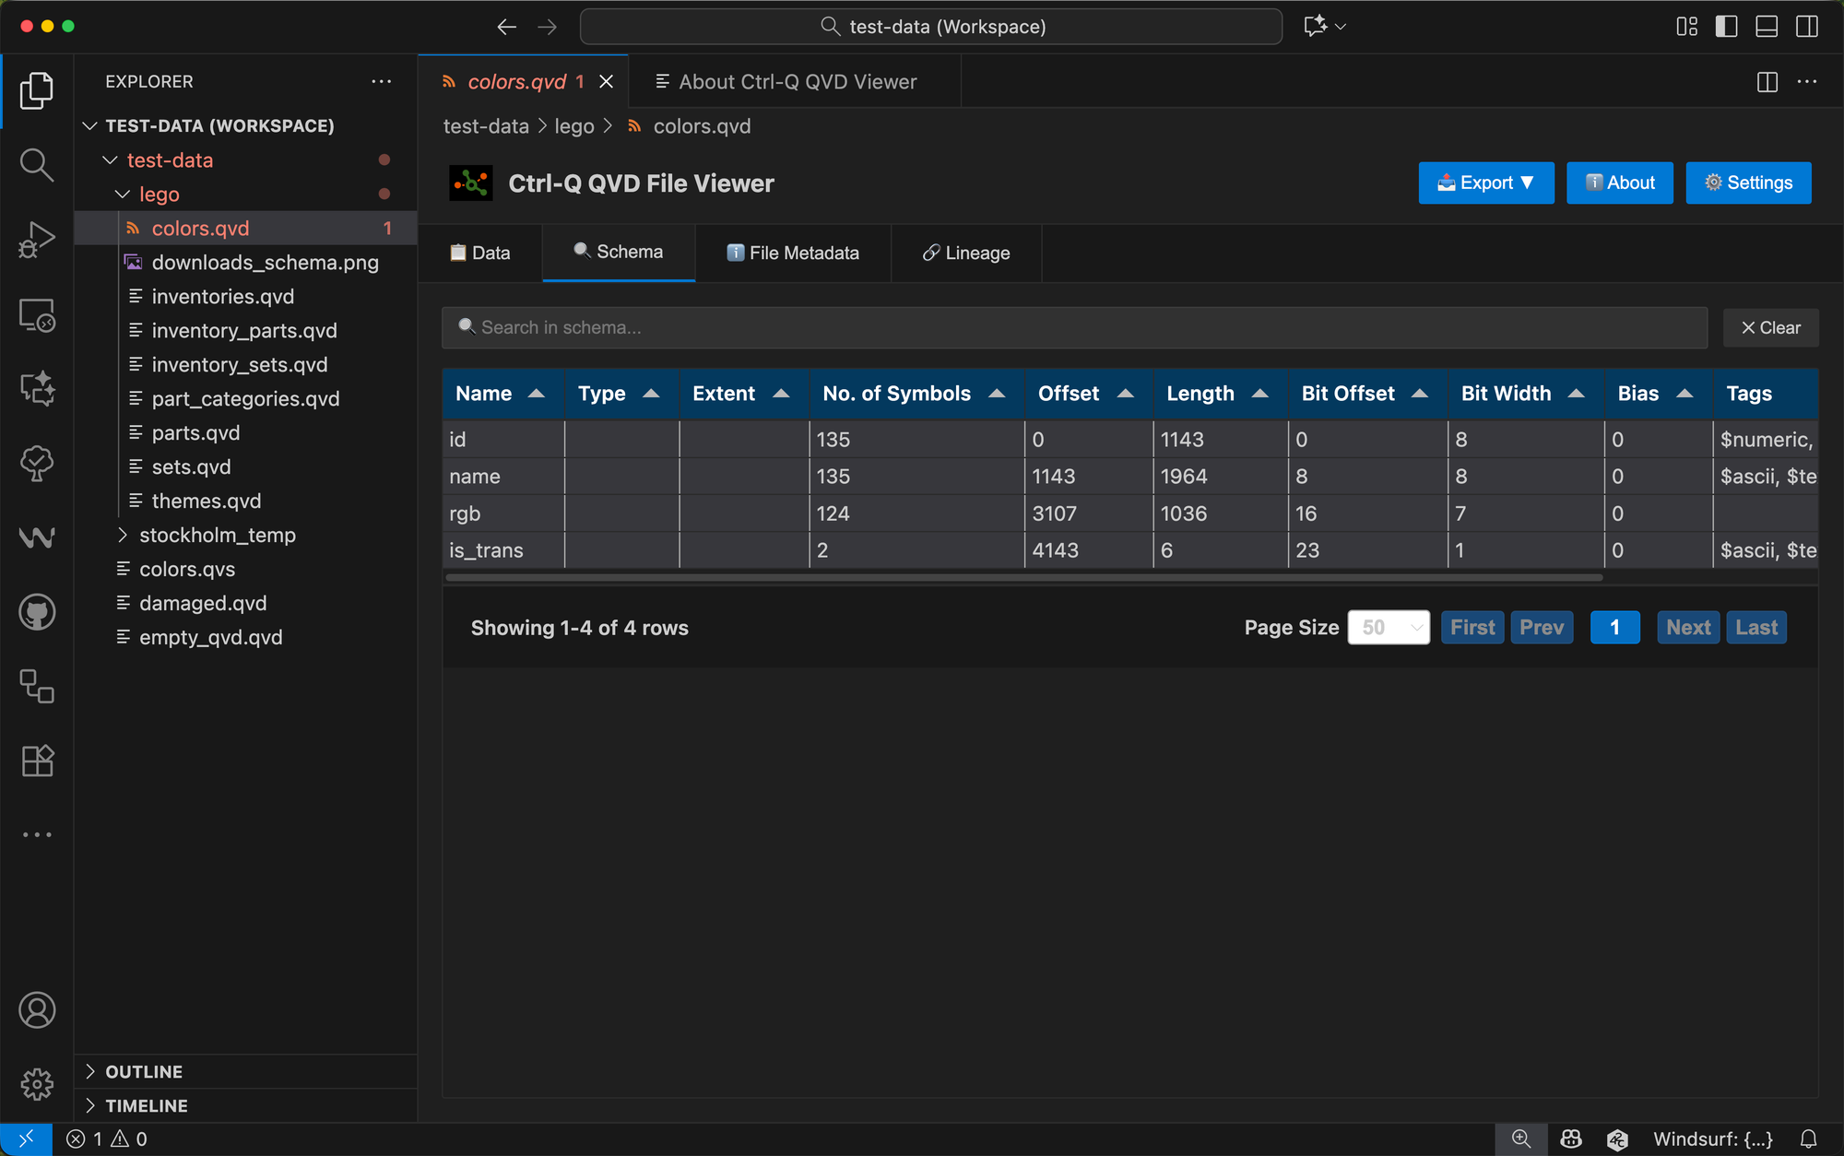Open Run and Debug view

[37, 240]
